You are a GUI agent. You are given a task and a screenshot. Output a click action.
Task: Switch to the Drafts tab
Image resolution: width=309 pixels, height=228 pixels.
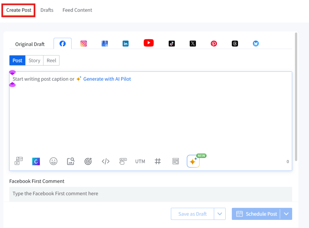[47, 10]
